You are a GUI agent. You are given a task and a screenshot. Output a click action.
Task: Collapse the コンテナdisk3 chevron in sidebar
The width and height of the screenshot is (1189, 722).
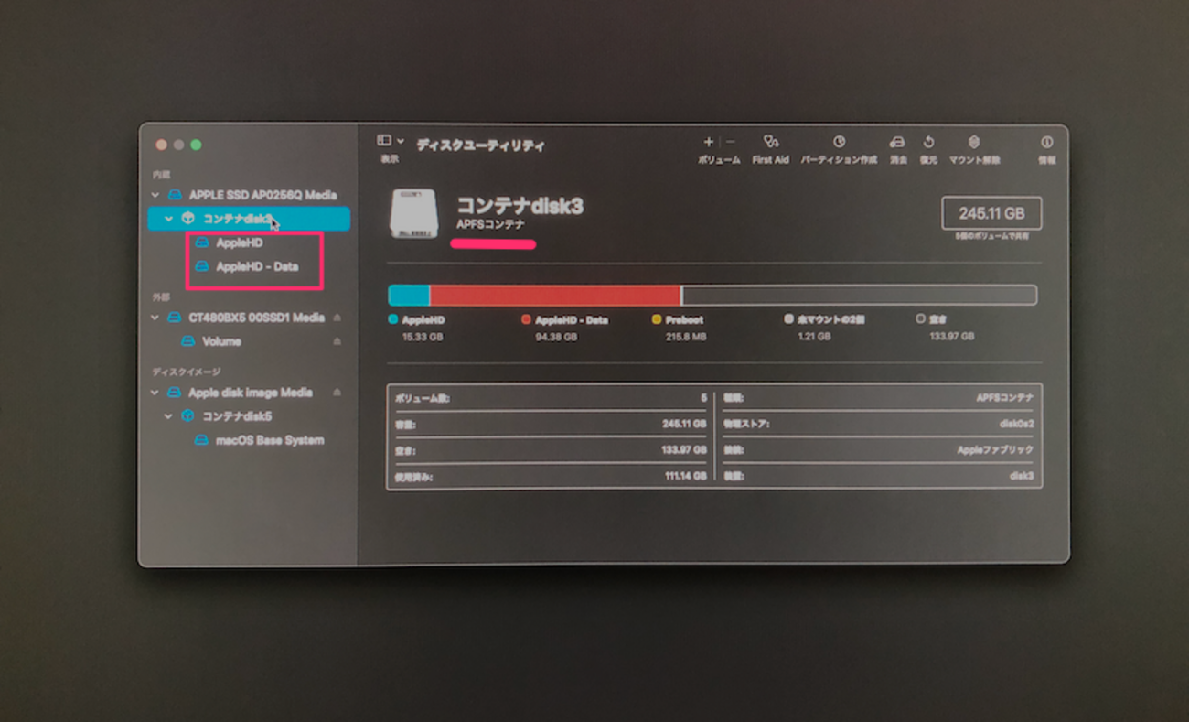pos(169,219)
